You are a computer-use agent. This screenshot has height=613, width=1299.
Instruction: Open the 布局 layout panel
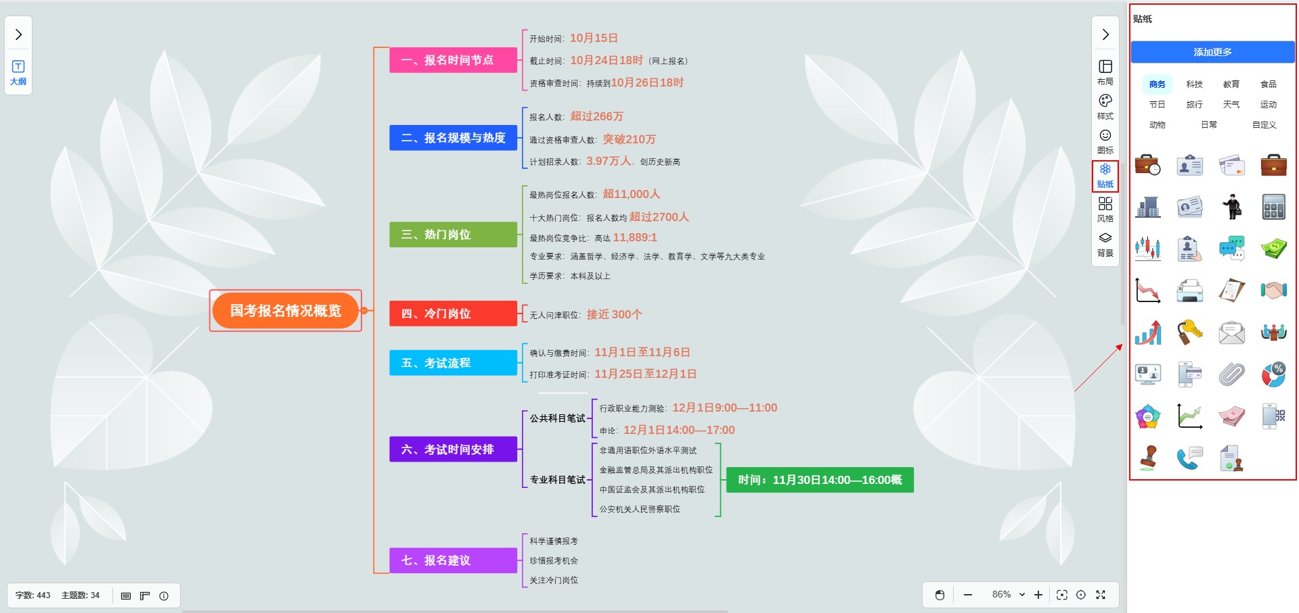coord(1105,71)
